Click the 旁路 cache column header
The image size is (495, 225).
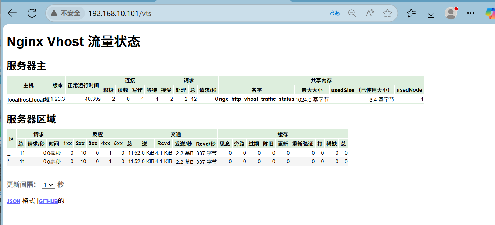click(x=239, y=144)
